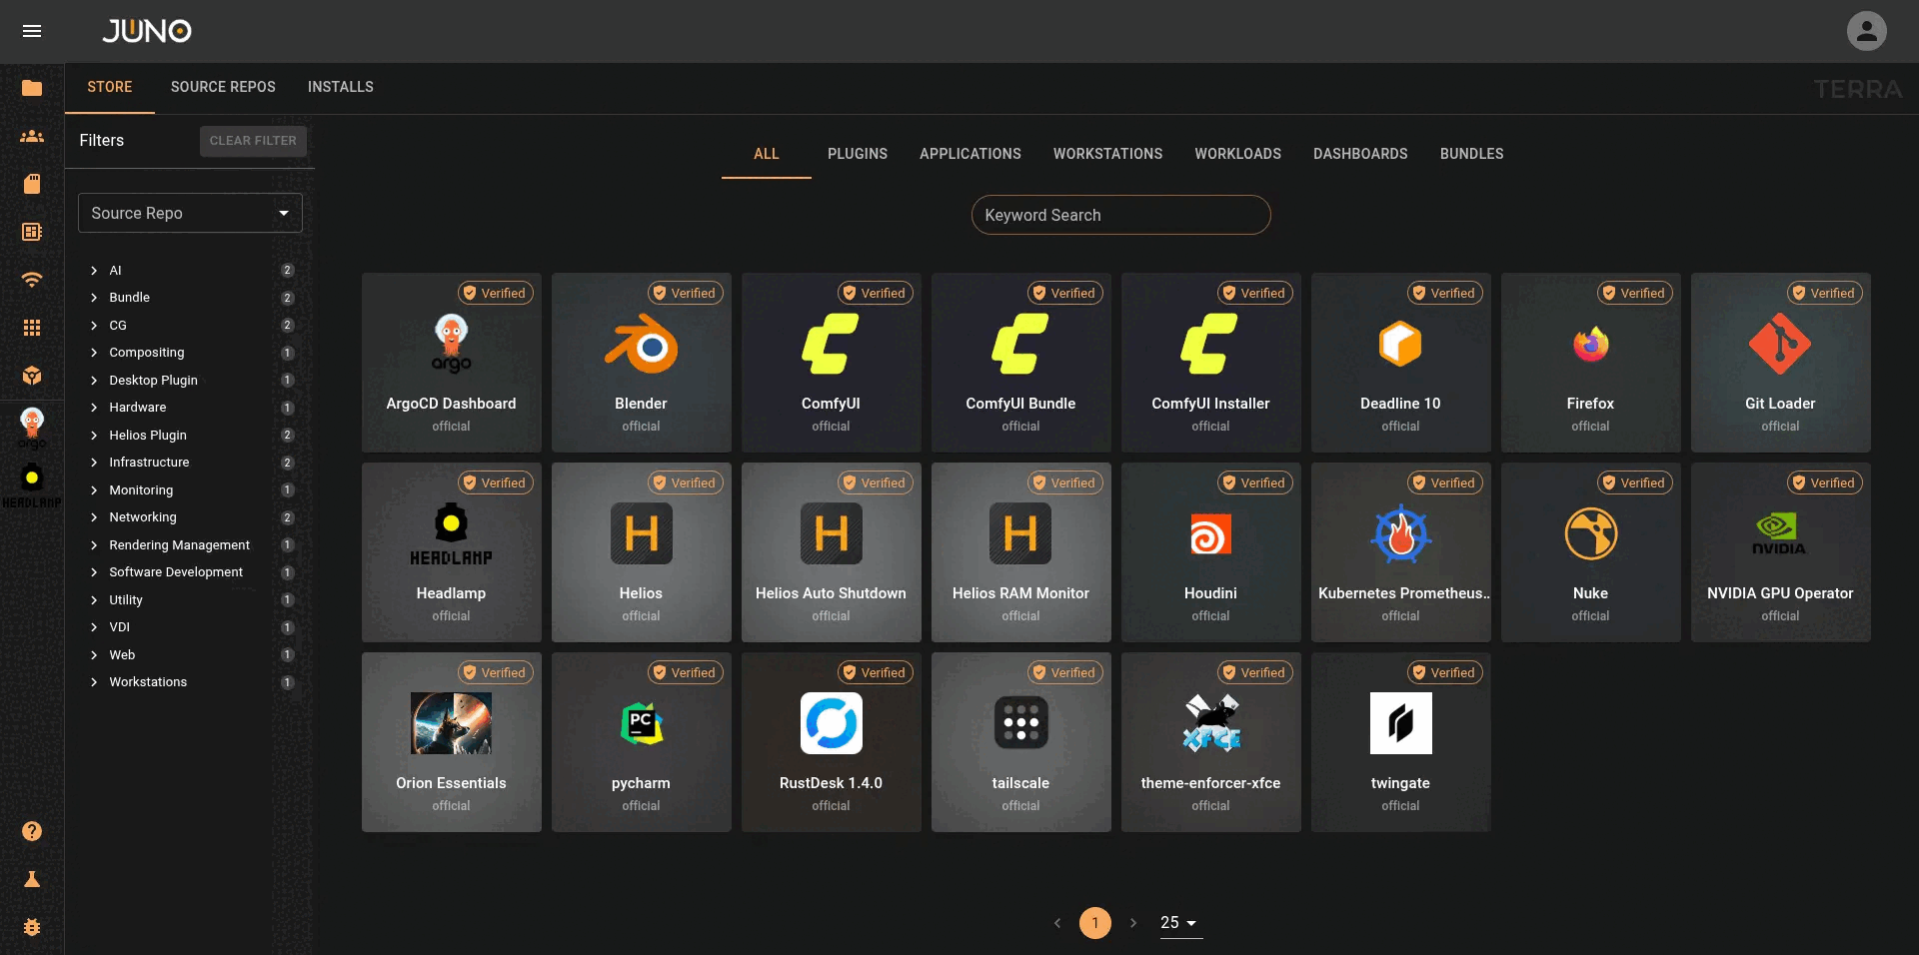Viewport: 1919px width, 955px height.
Task: Open the users icon in the left sidebar
Action: point(32,136)
